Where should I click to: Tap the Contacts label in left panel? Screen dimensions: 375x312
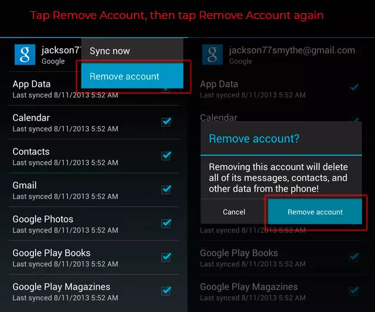[31, 152]
